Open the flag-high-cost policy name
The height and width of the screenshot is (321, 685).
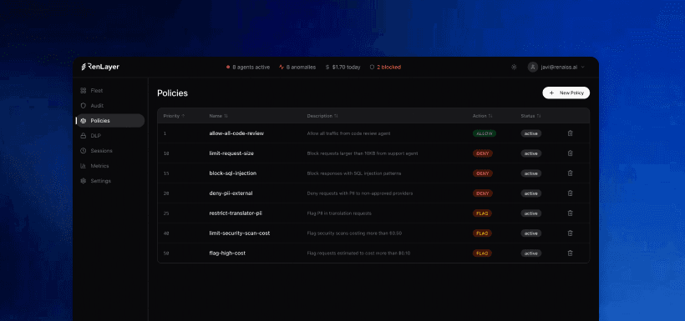[x=227, y=253]
